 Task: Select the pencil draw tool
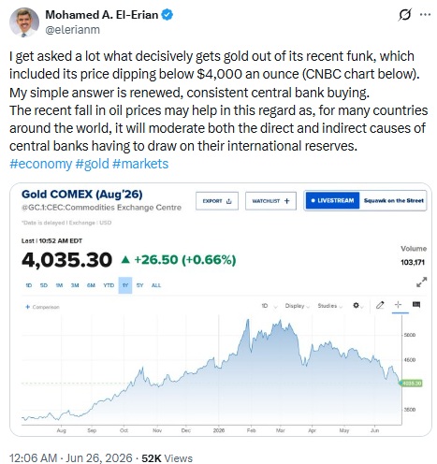click(x=380, y=305)
